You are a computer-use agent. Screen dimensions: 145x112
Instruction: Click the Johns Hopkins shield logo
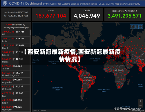(5, 3)
